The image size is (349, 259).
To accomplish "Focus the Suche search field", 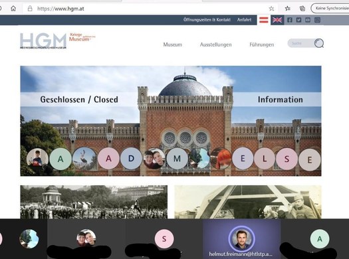I will (301, 43).
